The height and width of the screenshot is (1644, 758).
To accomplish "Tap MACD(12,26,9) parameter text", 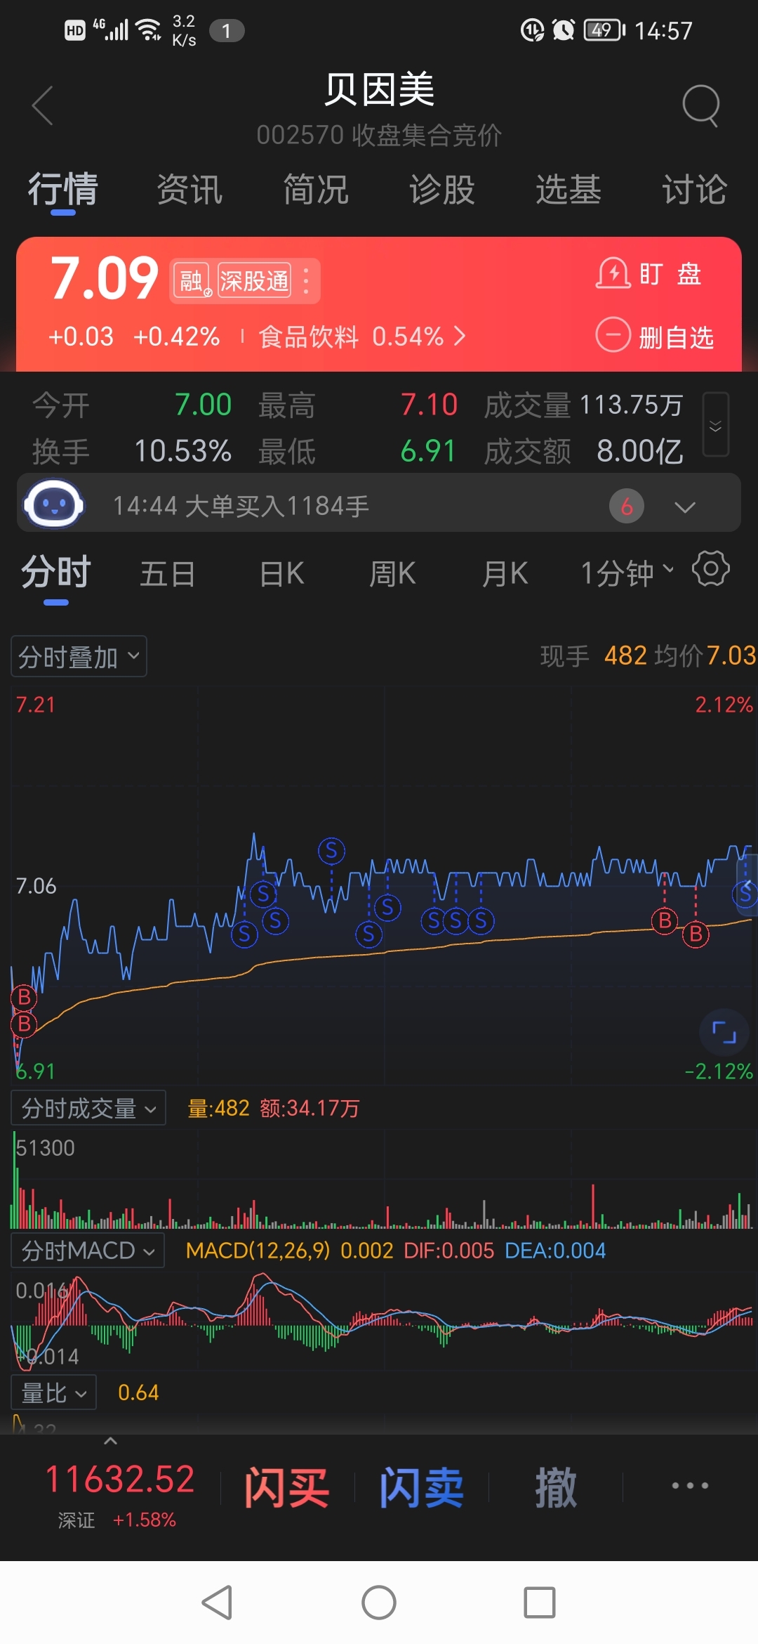I will click(258, 1251).
